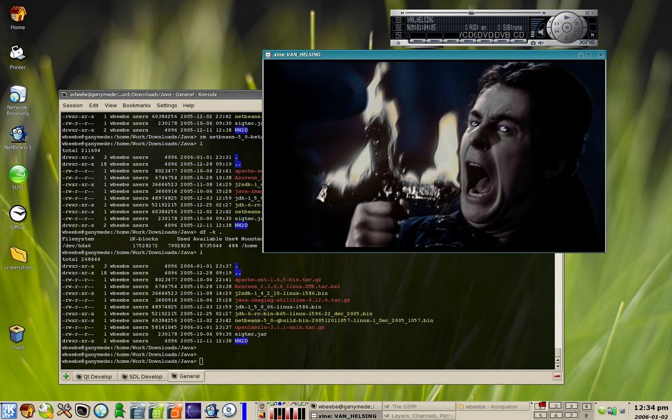The height and width of the screenshot is (420, 672).
Task: Click the N button on xine panel
Action: pos(593,35)
